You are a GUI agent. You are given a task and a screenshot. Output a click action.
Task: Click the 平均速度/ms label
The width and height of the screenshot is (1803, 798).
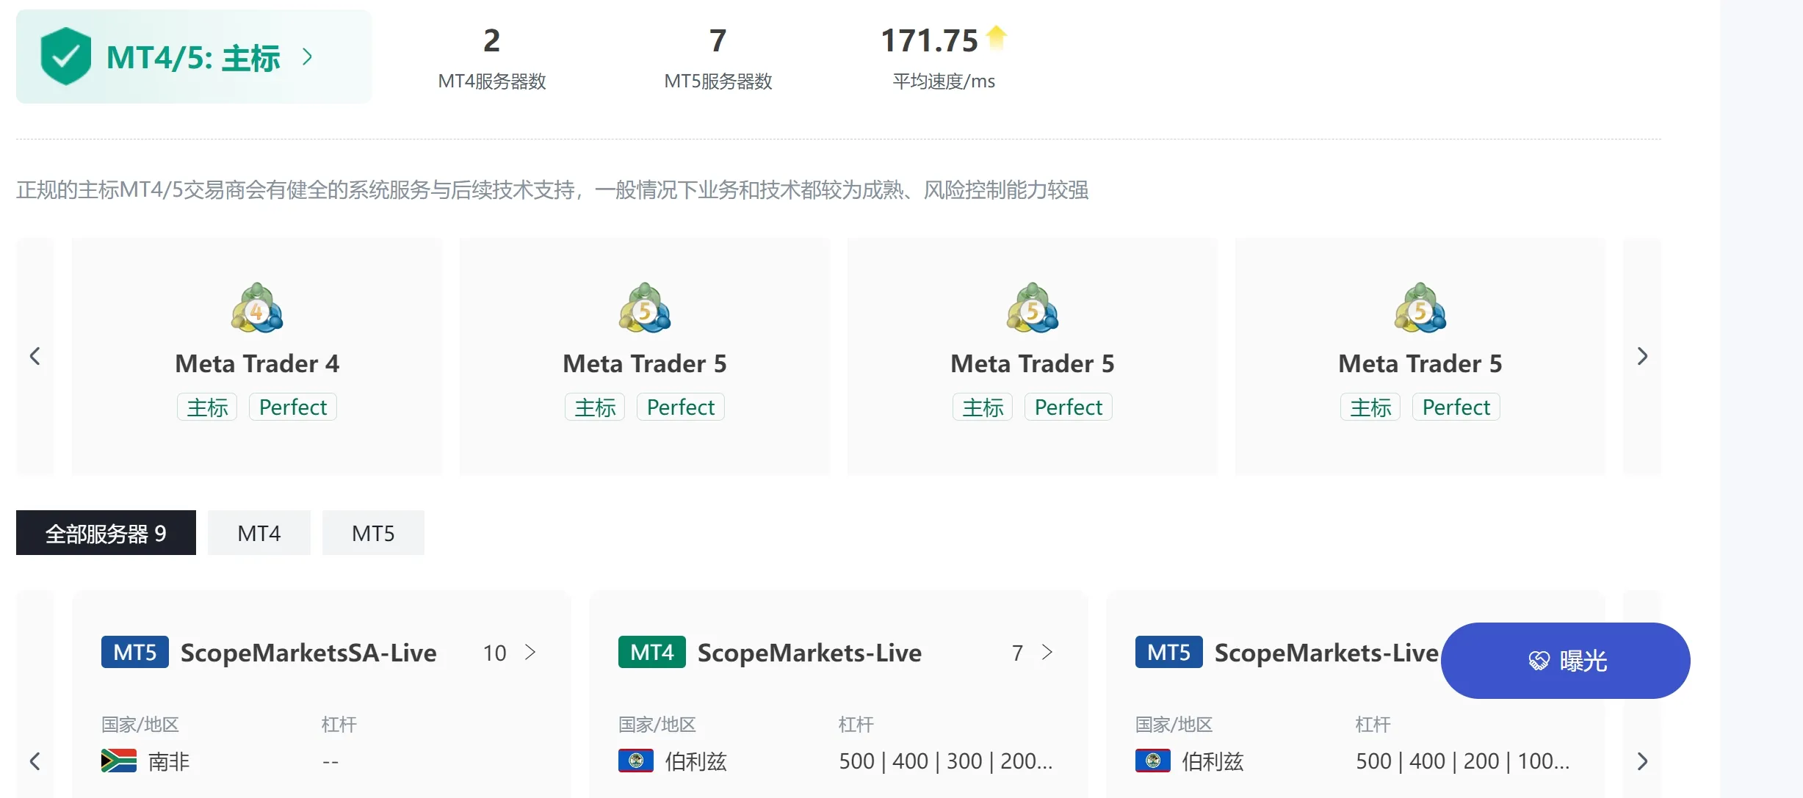(944, 81)
